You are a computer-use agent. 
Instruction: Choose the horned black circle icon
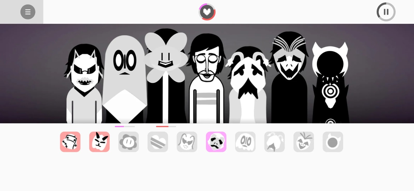[333, 142]
